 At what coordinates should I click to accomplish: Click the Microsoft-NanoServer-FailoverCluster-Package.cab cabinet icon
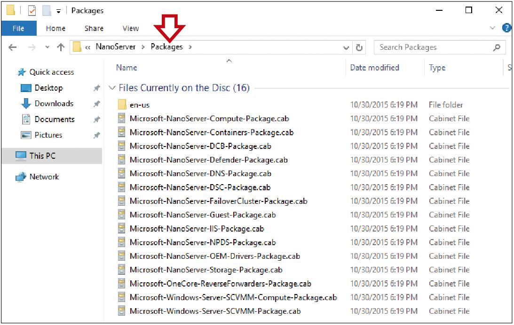122,201
